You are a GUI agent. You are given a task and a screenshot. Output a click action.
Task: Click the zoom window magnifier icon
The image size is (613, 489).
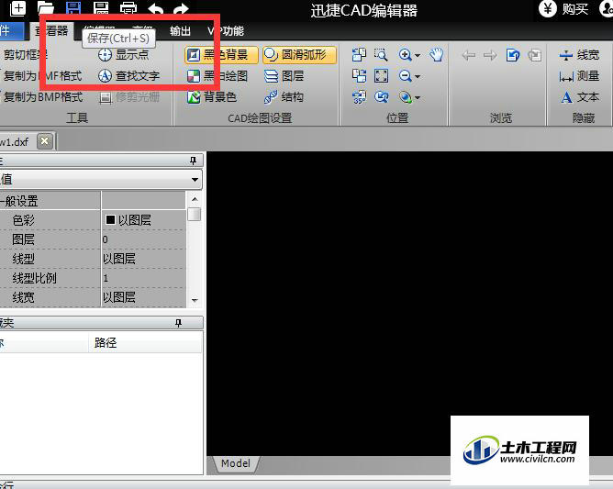[381, 55]
